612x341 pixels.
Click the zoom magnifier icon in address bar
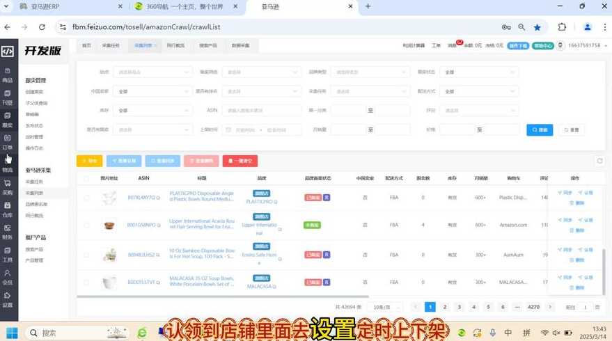coord(521,27)
